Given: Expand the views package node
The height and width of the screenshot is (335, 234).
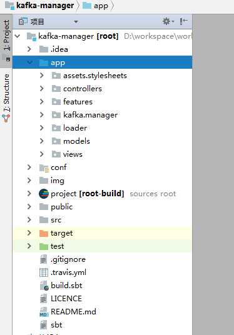Looking at the screenshot, I should click(x=42, y=154).
